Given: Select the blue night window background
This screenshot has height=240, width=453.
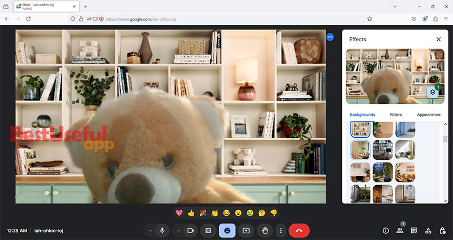Looking at the screenshot, I should [383, 172].
